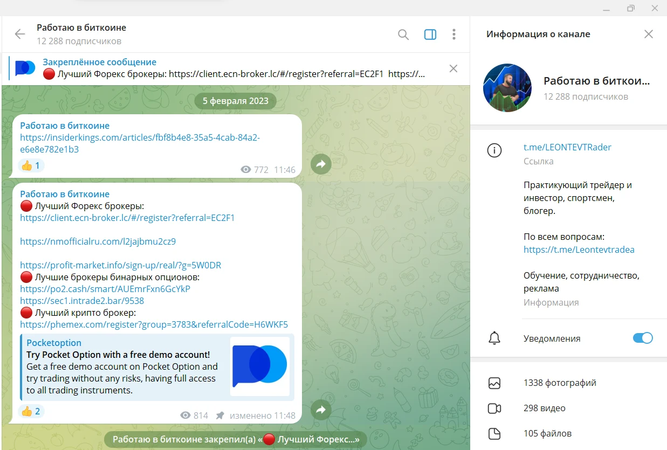This screenshot has width=667, height=450.
Task: Click the back arrow in chat header
Action: [20, 34]
